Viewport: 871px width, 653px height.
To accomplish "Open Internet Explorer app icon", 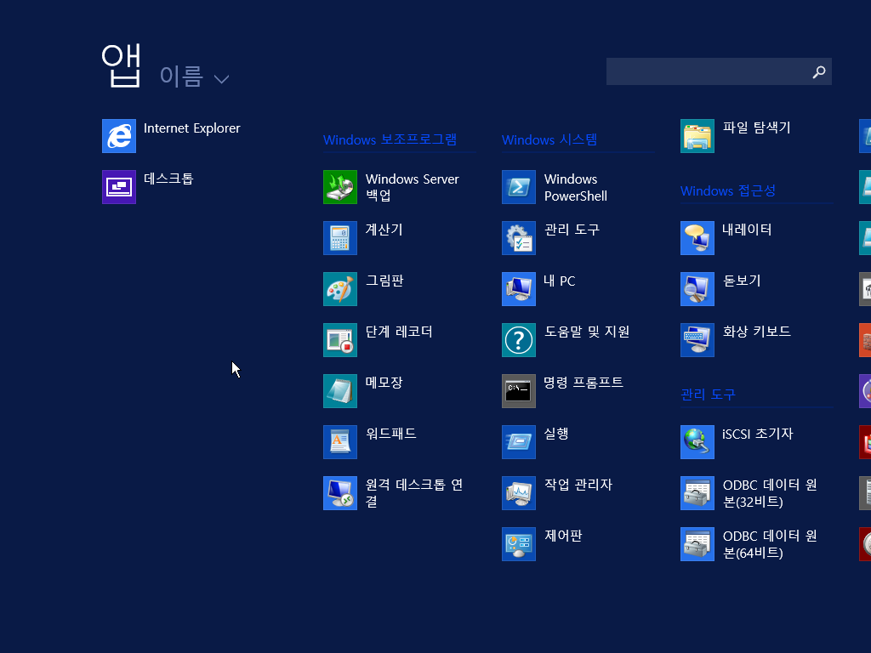I will pyautogui.click(x=119, y=136).
